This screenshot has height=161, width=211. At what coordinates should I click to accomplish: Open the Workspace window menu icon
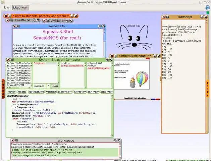(x=16, y=140)
